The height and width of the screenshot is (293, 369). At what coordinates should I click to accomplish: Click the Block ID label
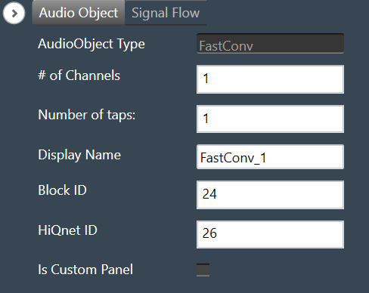pos(62,190)
